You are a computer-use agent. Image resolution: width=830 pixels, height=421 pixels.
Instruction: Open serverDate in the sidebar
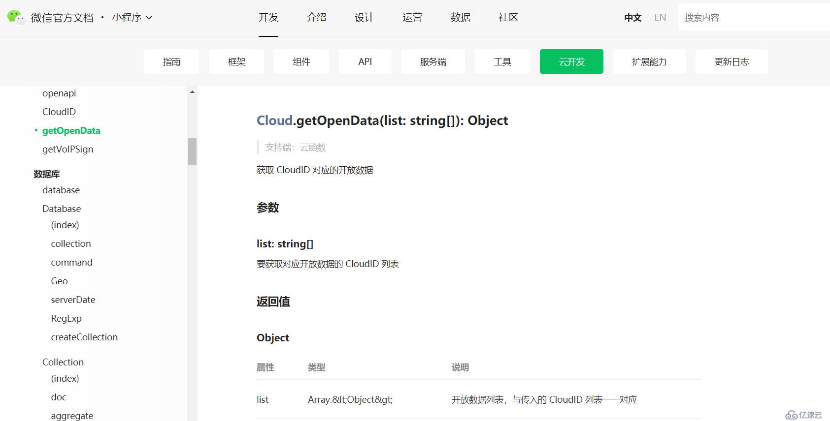point(73,300)
